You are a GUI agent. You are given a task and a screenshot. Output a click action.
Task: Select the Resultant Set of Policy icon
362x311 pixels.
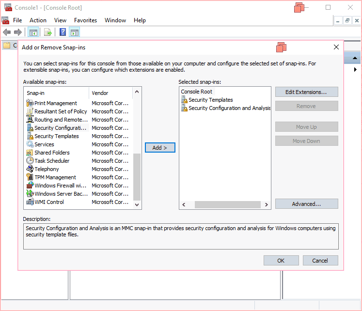coord(30,111)
